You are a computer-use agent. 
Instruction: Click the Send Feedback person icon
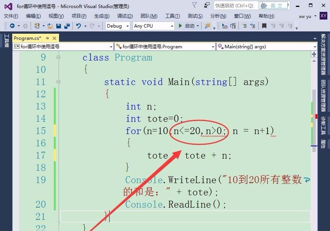(207, 5)
